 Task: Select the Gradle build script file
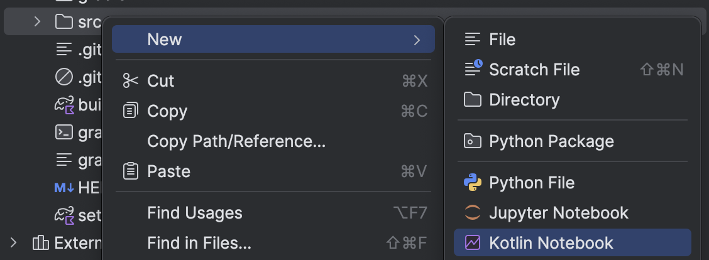tap(78, 104)
